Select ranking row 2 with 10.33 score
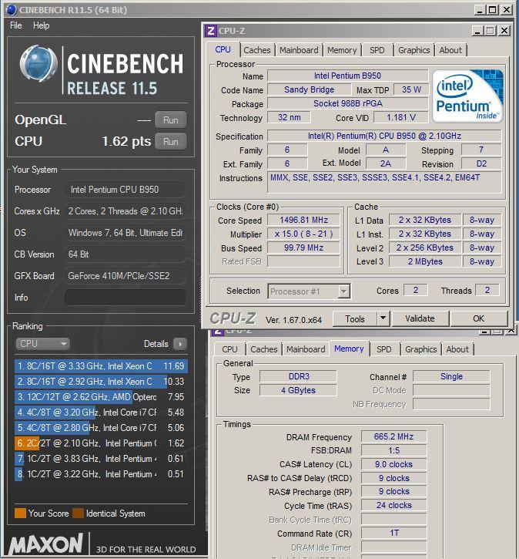This screenshot has height=559, width=519. pos(101,382)
